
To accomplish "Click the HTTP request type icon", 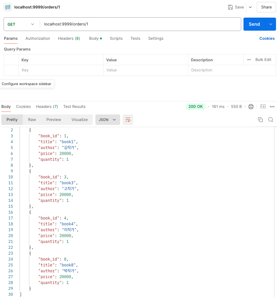I will (x=8, y=7).
